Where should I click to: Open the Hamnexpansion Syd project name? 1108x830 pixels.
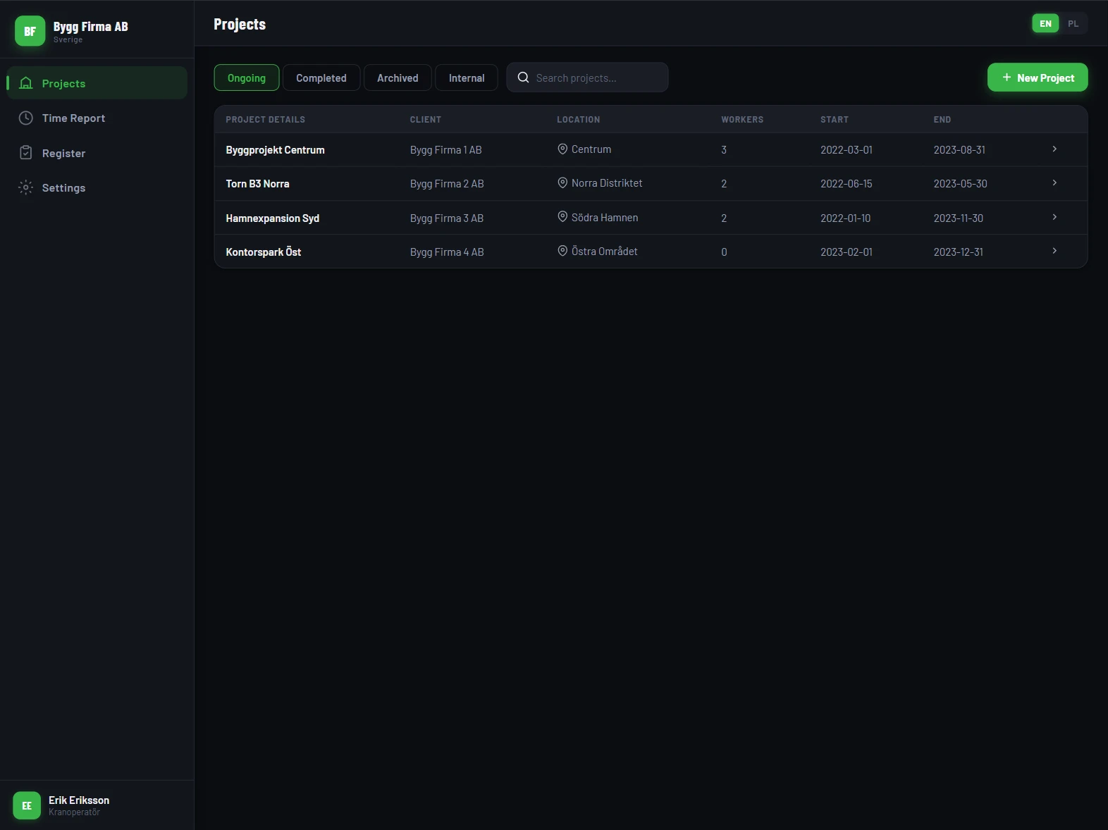tap(273, 218)
